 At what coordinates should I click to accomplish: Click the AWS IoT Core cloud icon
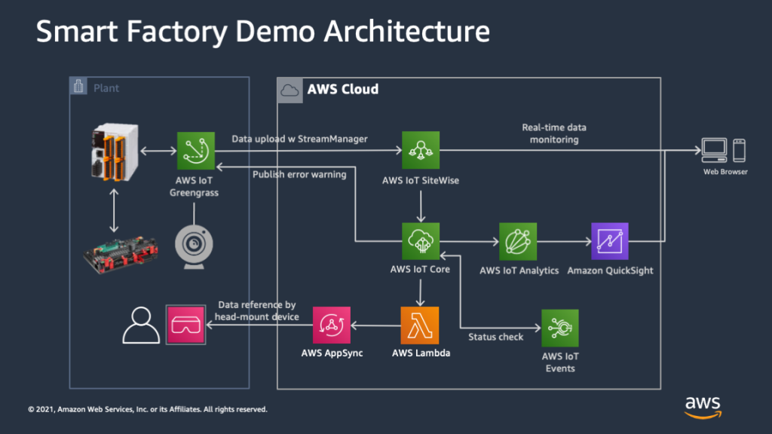422,241
